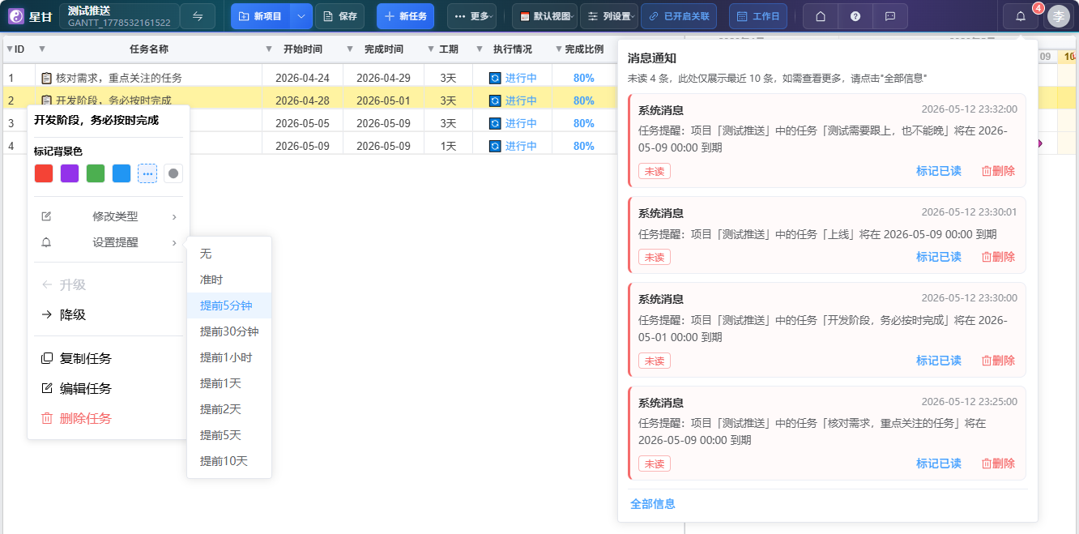Click the start date cell 2026-04-24
This screenshot has width=1079, height=534.
pyautogui.click(x=302, y=78)
